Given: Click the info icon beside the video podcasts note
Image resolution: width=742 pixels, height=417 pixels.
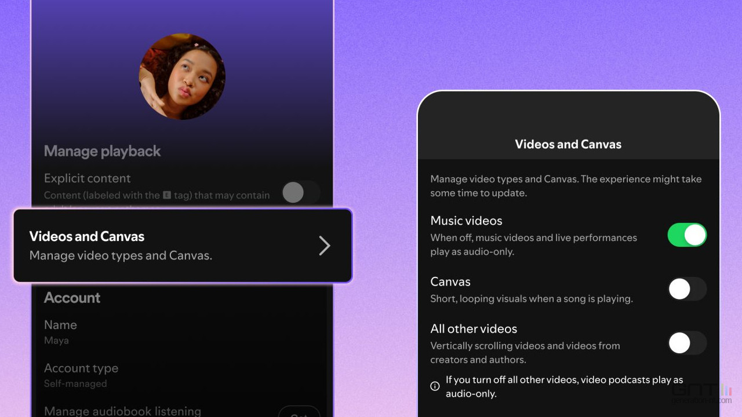Looking at the screenshot, I should click(435, 386).
